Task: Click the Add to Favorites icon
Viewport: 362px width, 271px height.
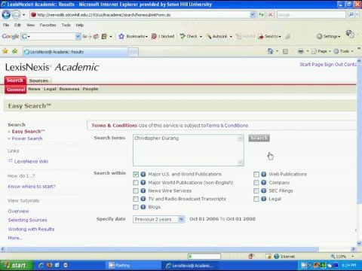Action: [14, 51]
